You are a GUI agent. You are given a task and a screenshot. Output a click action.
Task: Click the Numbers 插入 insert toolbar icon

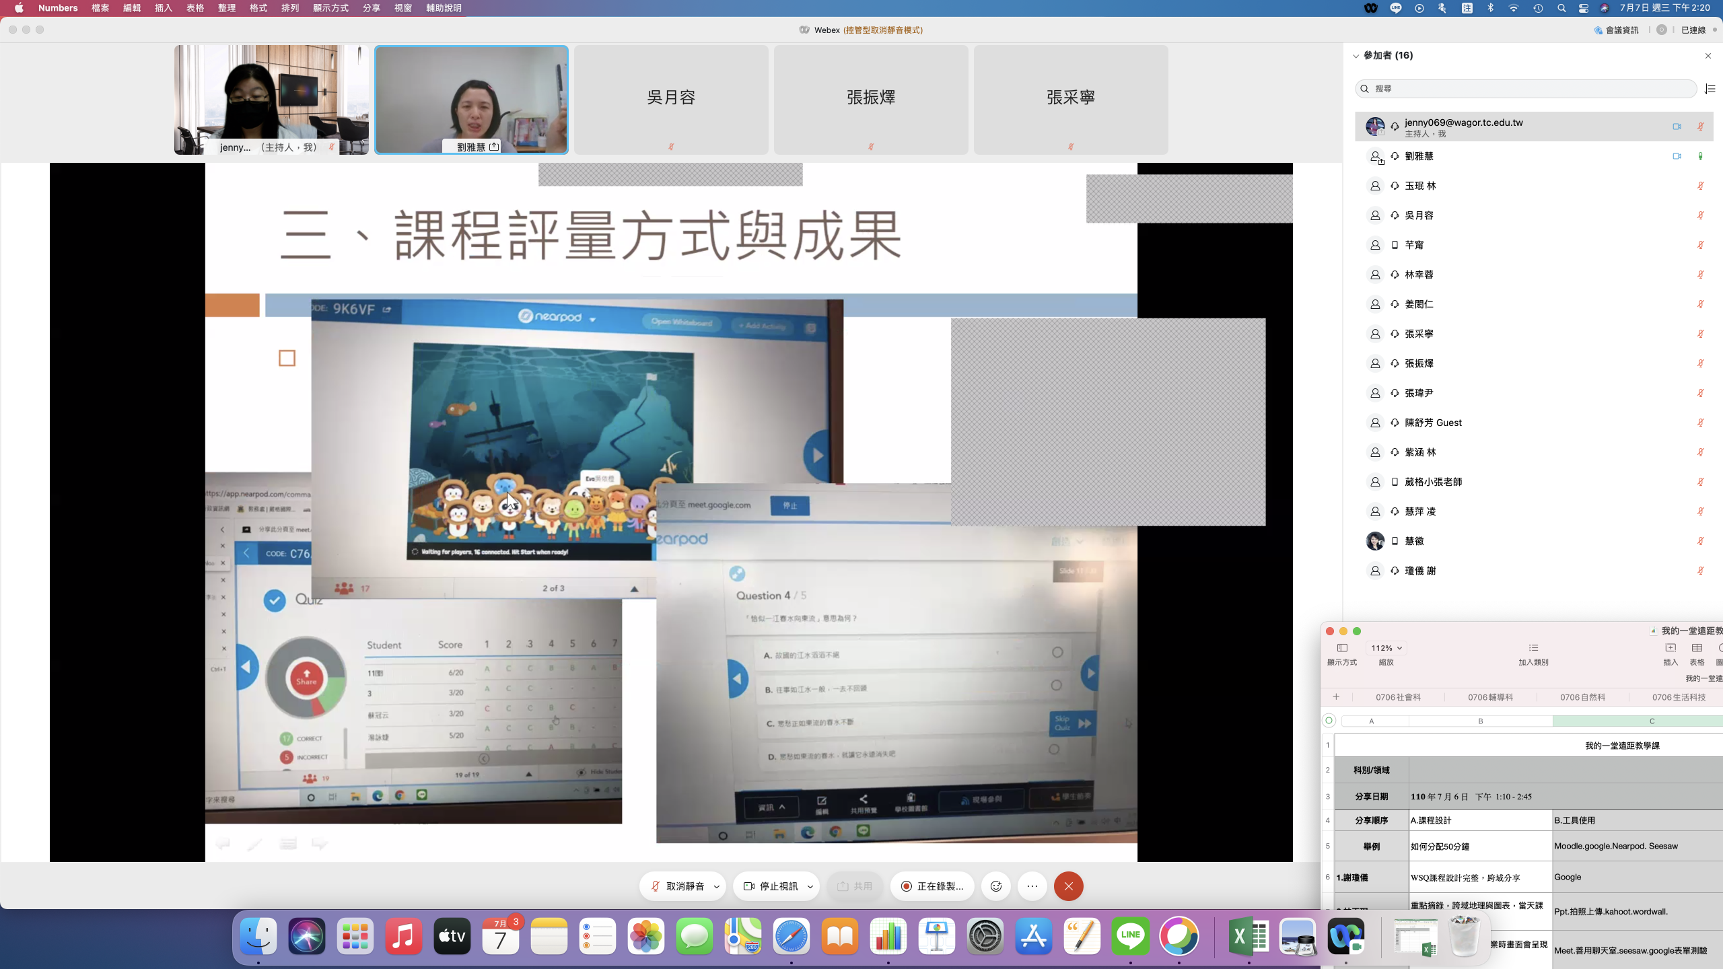tap(1671, 648)
